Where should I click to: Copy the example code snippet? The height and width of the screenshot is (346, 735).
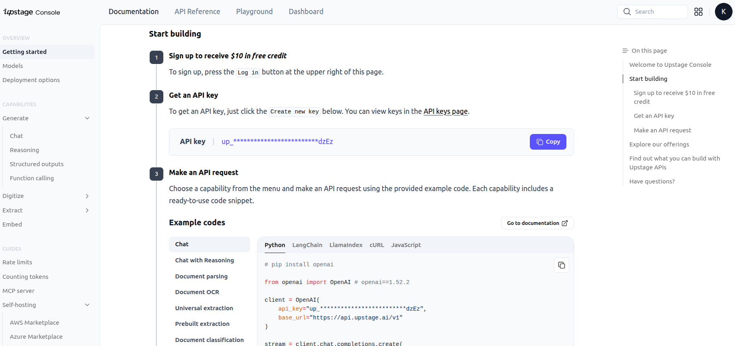click(x=562, y=265)
